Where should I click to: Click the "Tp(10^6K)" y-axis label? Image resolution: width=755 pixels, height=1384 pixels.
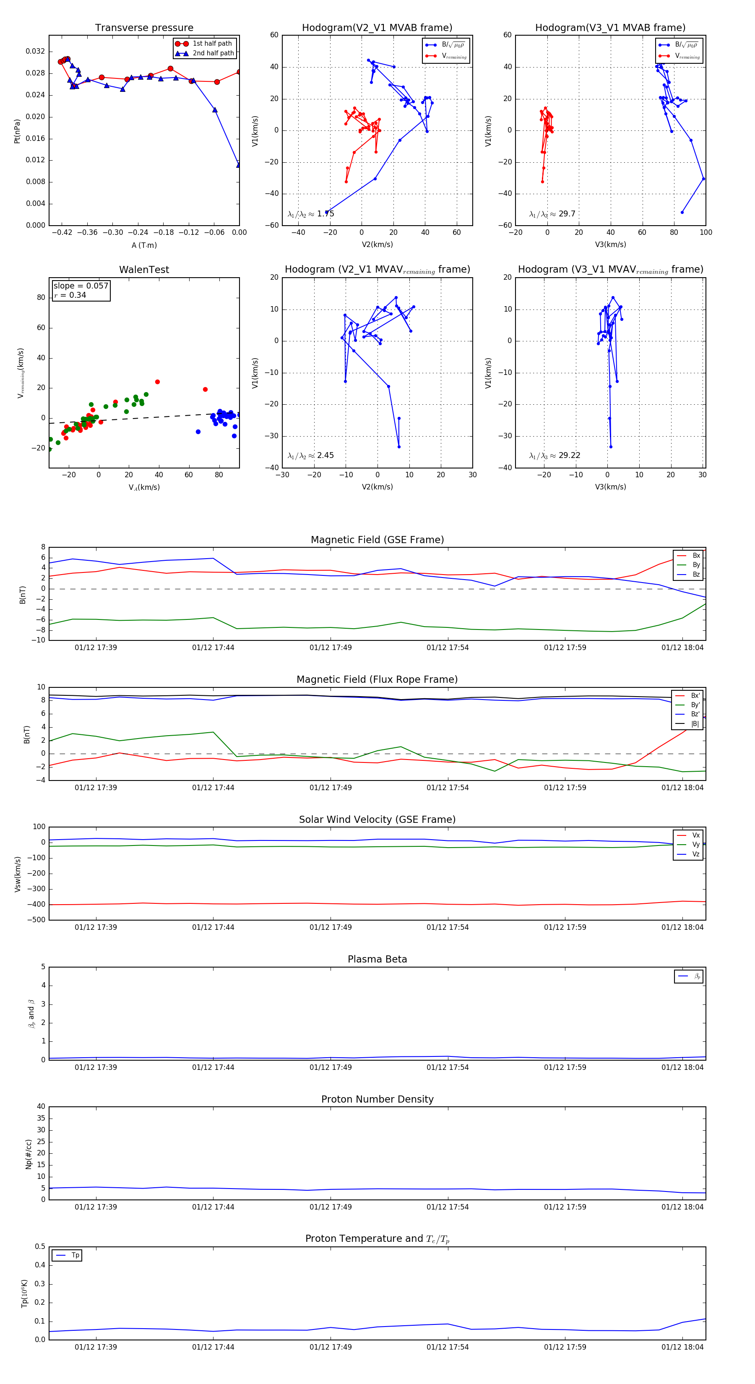(25, 1293)
